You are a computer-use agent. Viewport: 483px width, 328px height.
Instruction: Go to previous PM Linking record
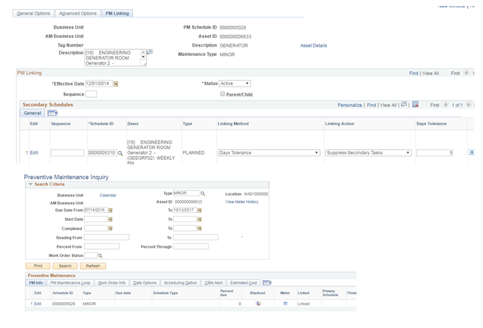(x=466, y=73)
